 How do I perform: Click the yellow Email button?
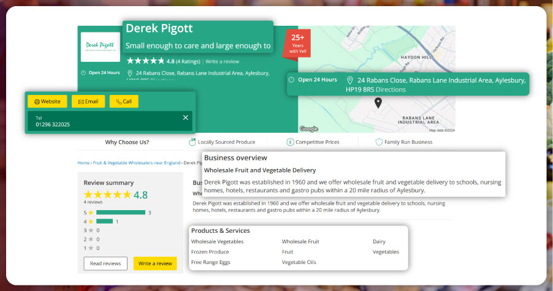coord(88,102)
